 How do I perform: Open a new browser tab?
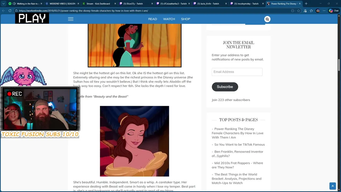pos(306,4)
